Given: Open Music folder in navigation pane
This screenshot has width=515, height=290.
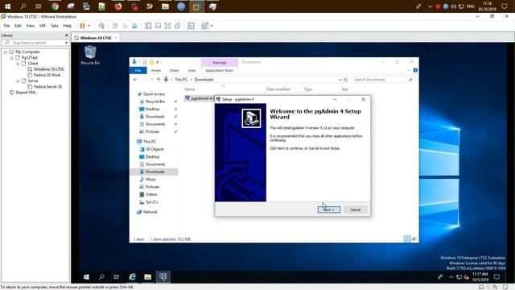Looking at the screenshot, I should click(x=150, y=180).
